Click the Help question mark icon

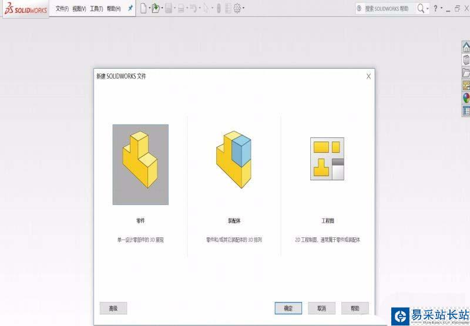435,8
